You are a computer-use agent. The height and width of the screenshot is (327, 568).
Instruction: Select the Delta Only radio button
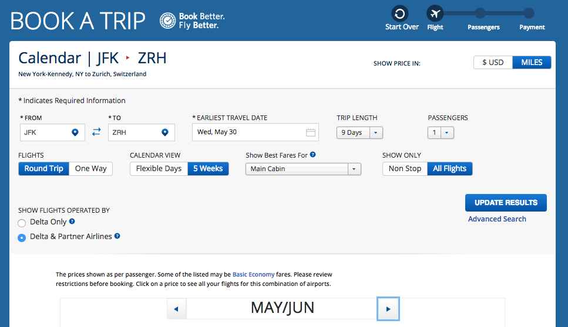pos(22,223)
